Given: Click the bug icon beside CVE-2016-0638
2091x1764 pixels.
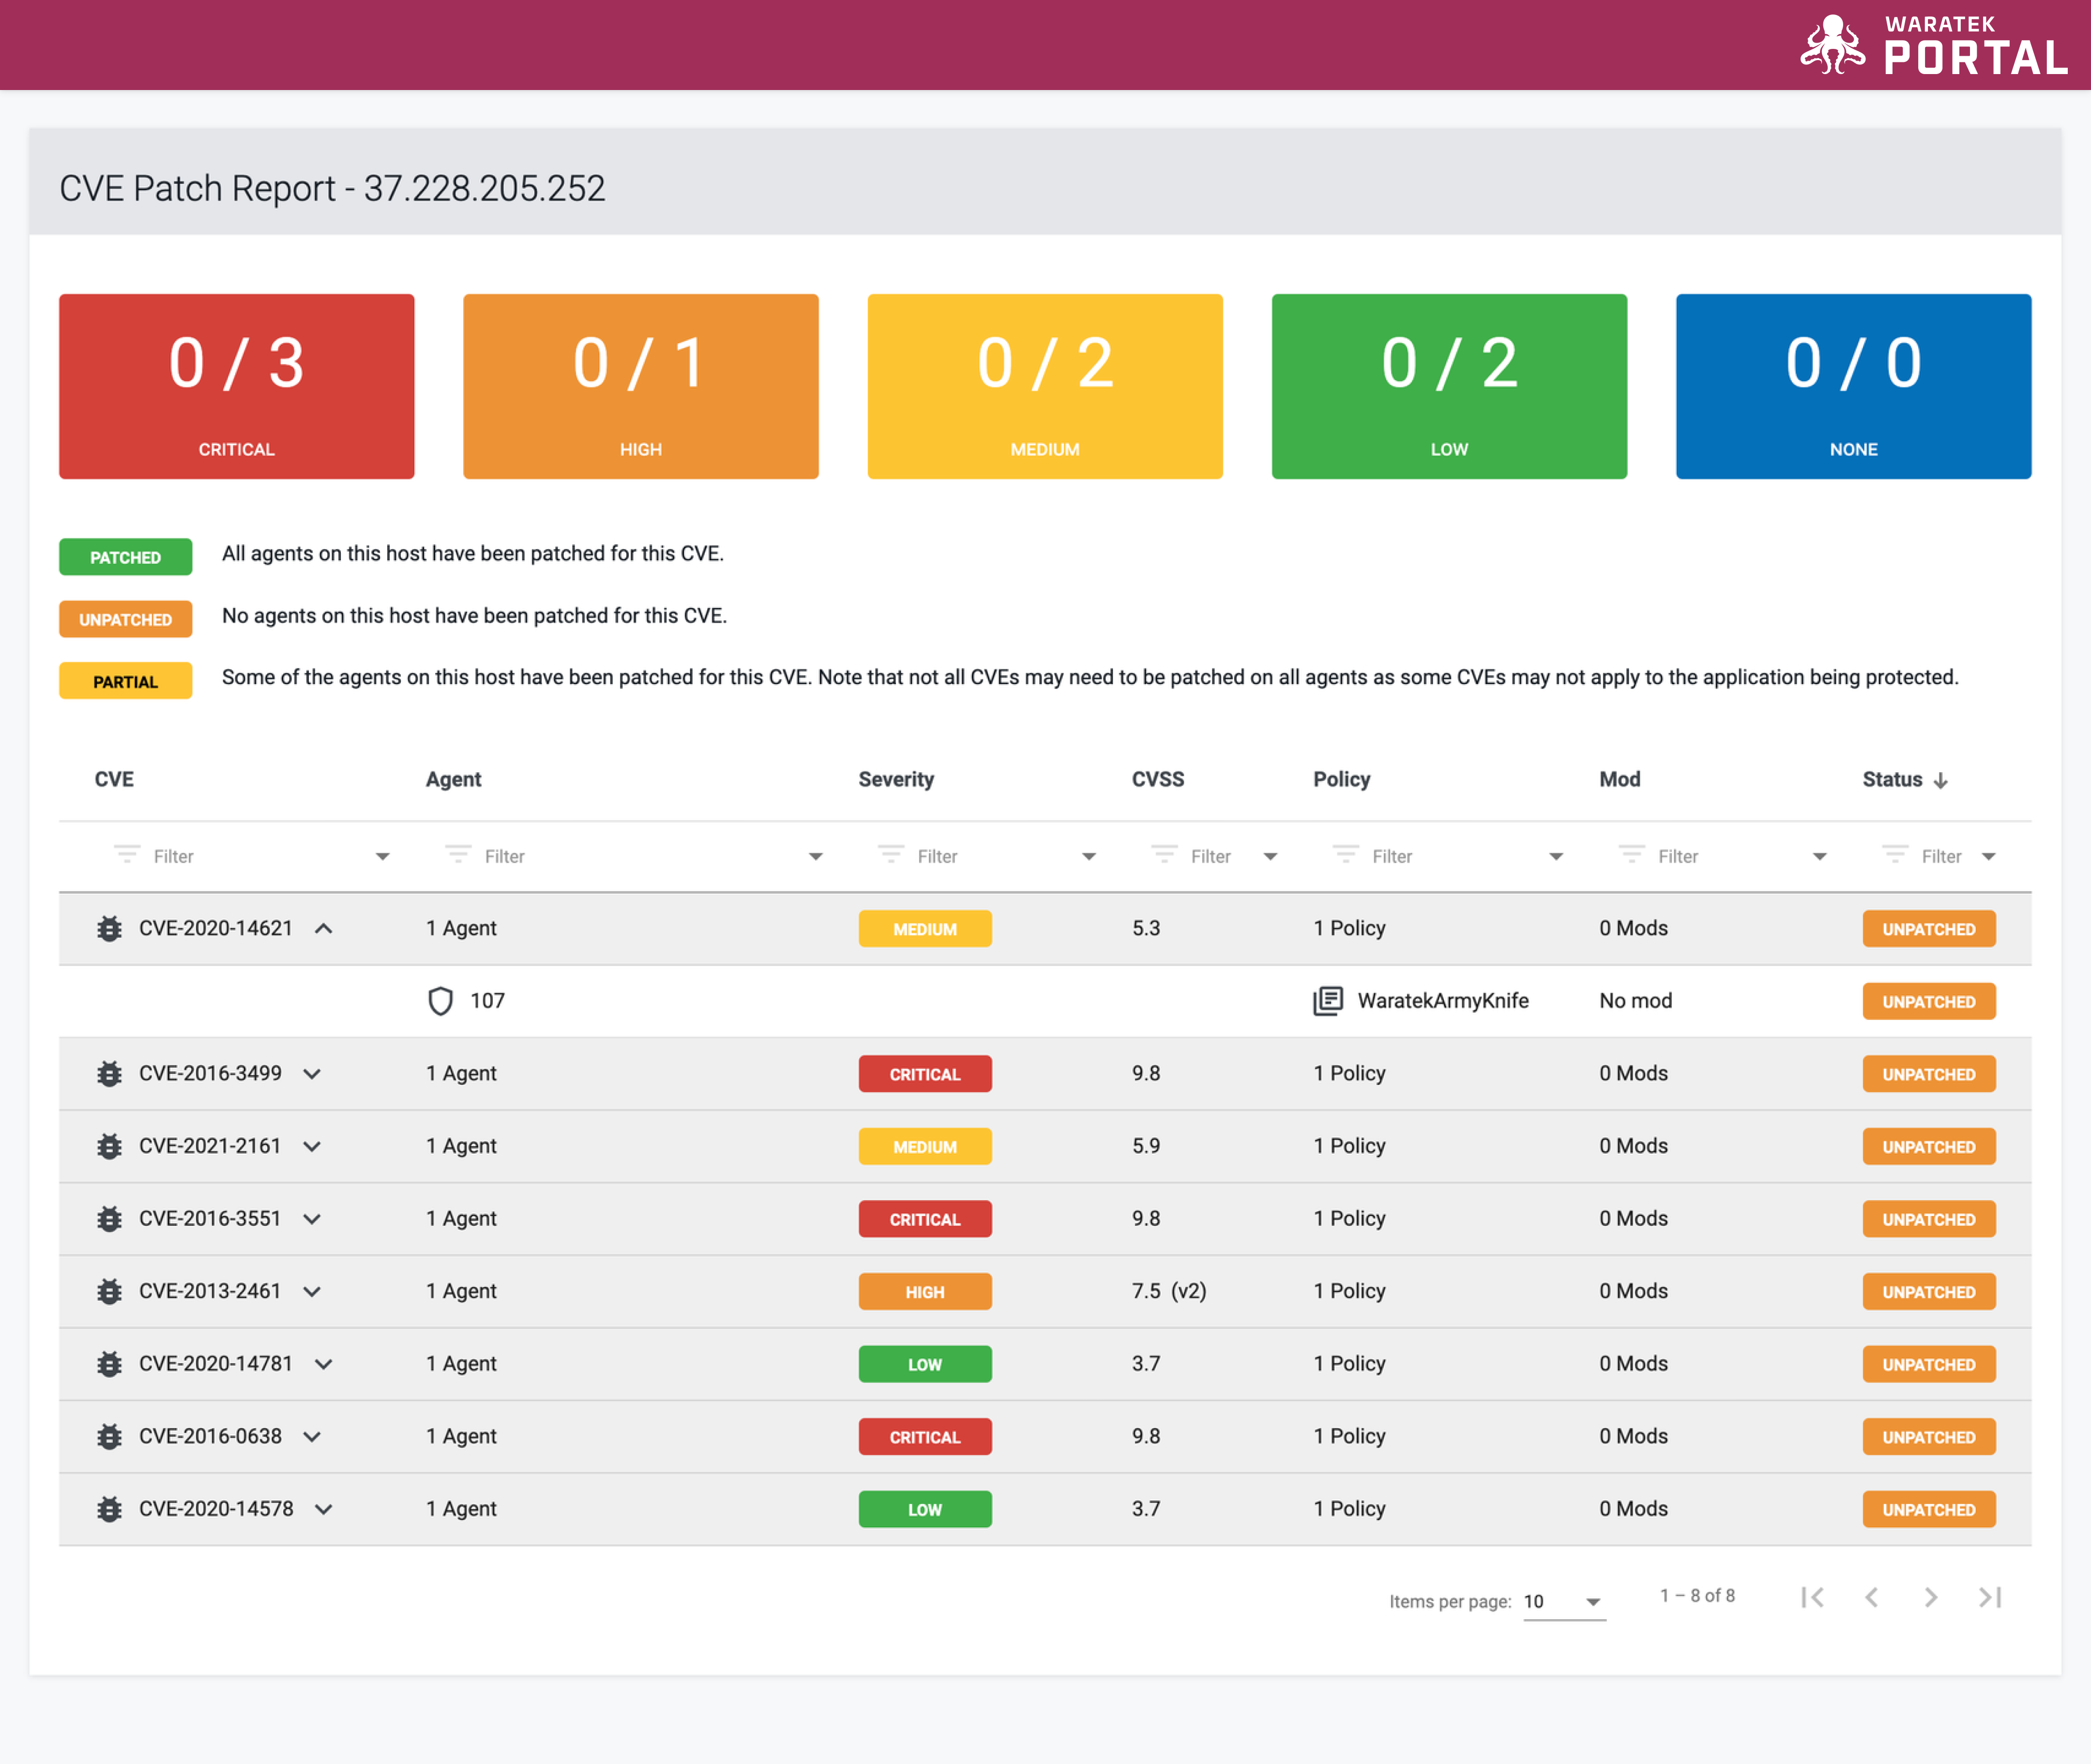Looking at the screenshot, I should [109, 1436].
